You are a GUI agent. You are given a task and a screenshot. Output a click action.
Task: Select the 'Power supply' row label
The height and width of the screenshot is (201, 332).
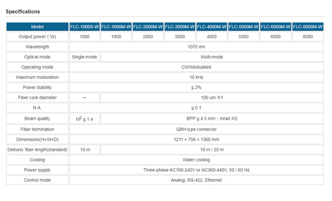pos(37,170)
